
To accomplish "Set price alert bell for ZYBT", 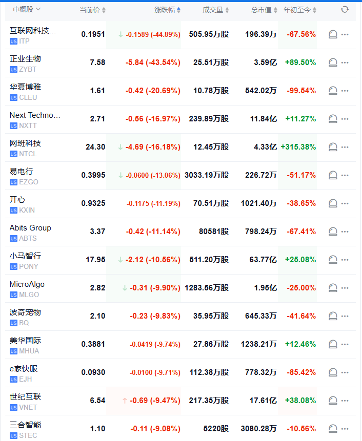I will (x=333, y=62).
